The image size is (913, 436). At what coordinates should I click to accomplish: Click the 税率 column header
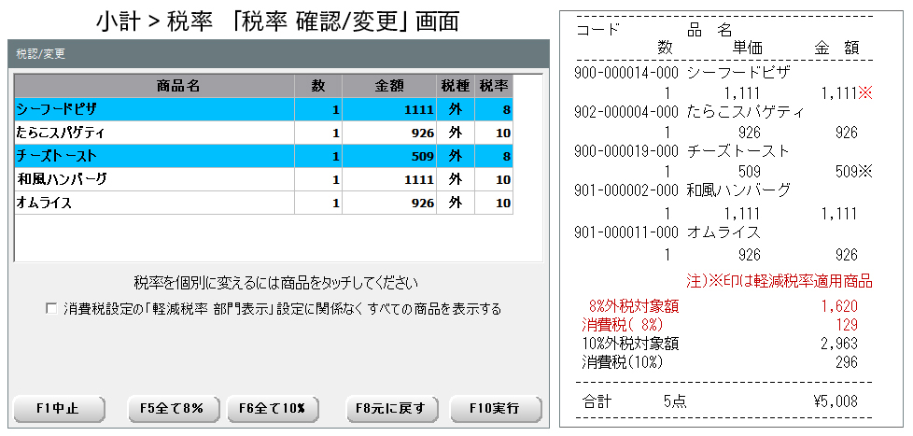tap(494, 86)
